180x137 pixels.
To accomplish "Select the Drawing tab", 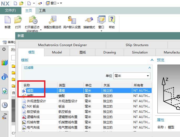I will pyautogui.click(x=110, y=52).
